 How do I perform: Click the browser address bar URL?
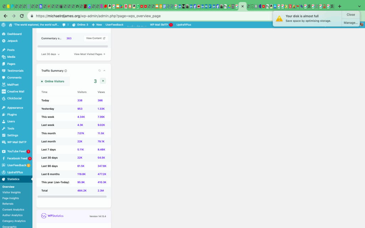pos(98,16)
